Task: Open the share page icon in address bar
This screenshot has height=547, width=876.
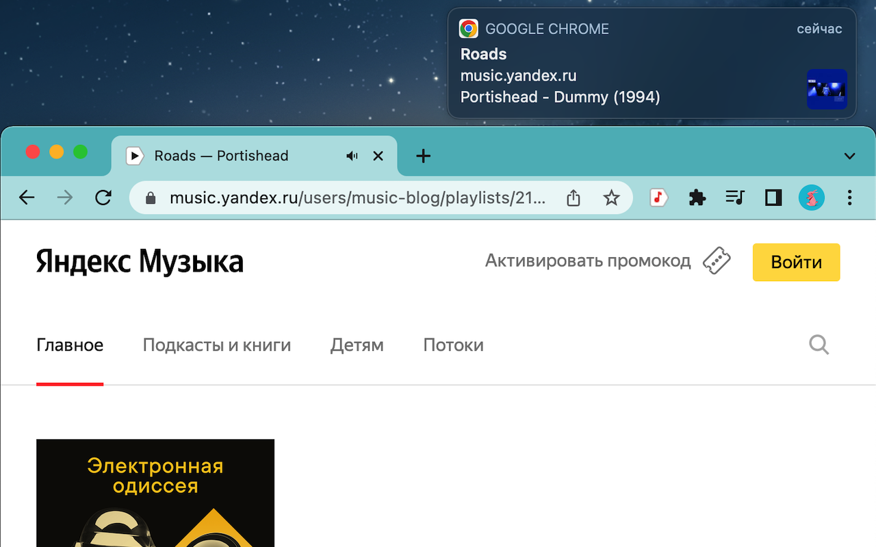Action: [x=574, y=198]
